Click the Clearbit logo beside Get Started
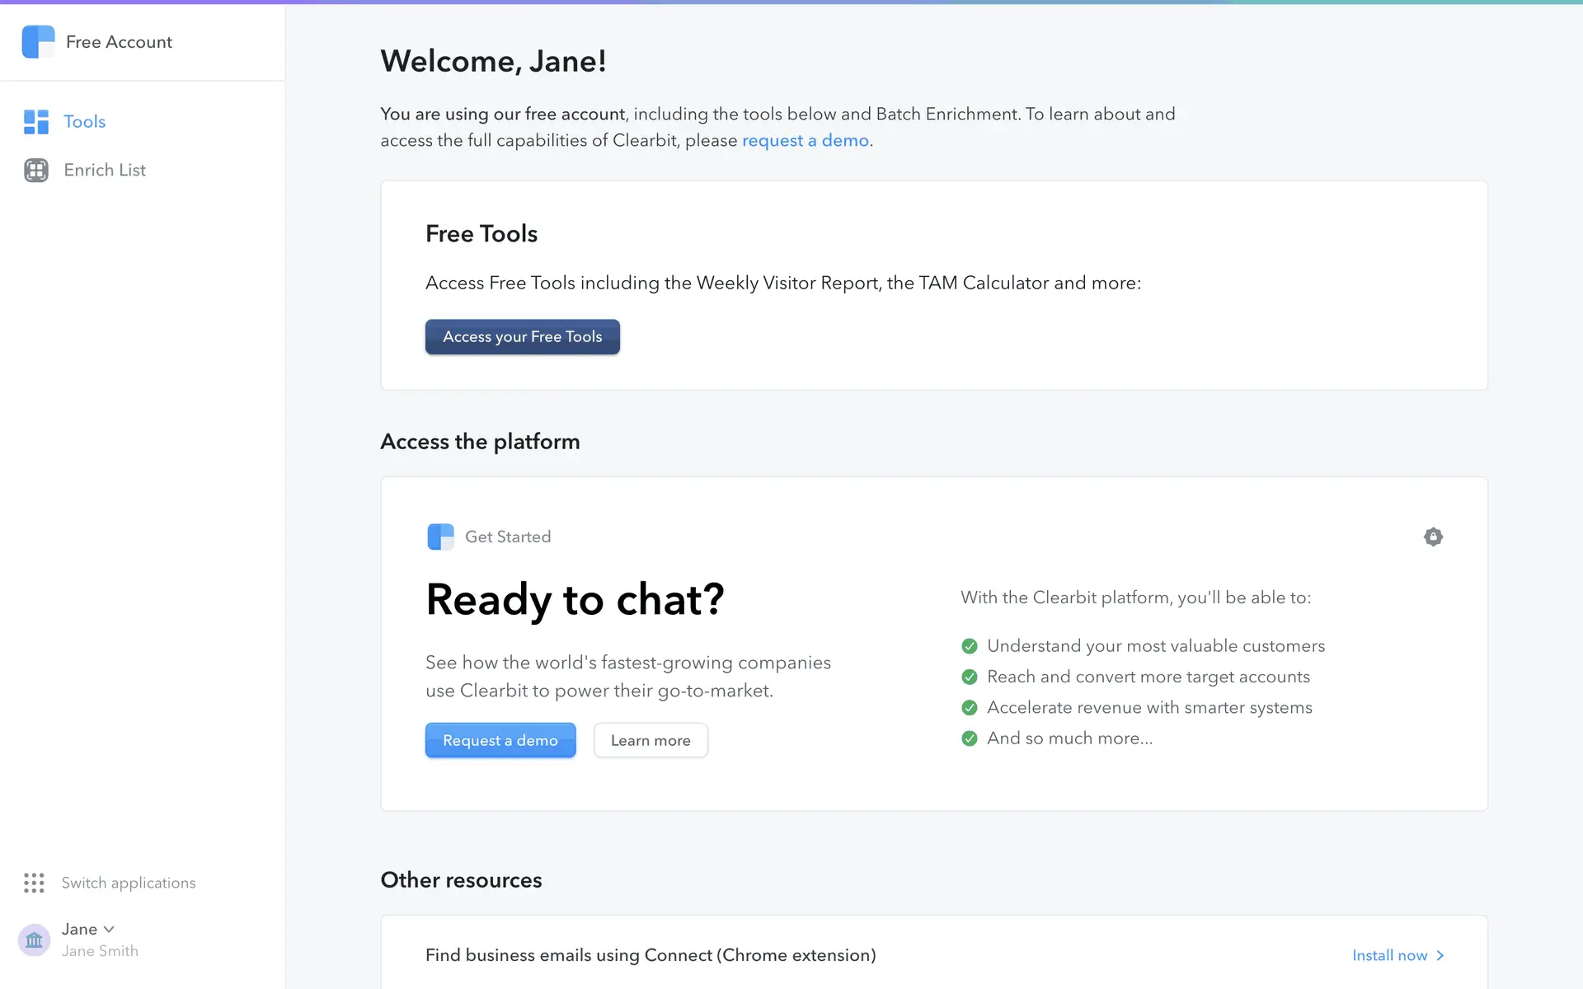 pos(440,537)
